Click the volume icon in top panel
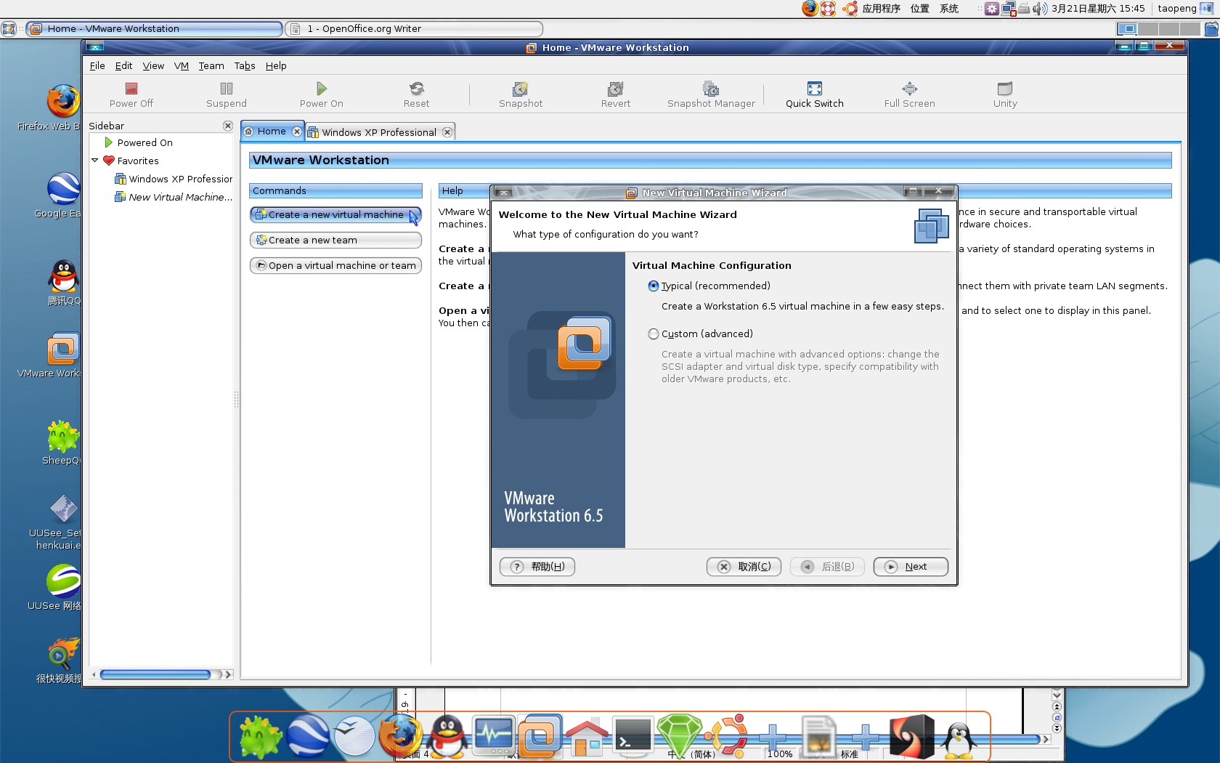The height and width of the screenshot is (763, 1220). pos(1040,8)
